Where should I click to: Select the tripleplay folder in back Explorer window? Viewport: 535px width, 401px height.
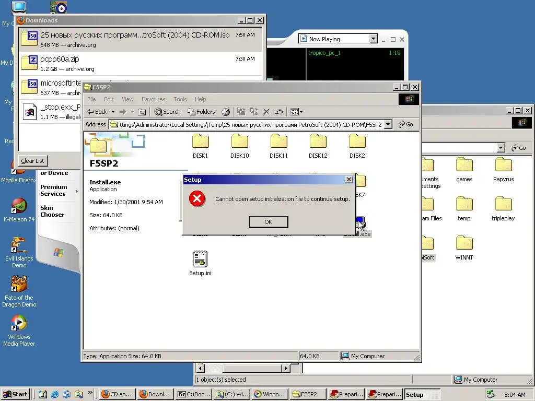pyautogui.click(x=503, y=209)
